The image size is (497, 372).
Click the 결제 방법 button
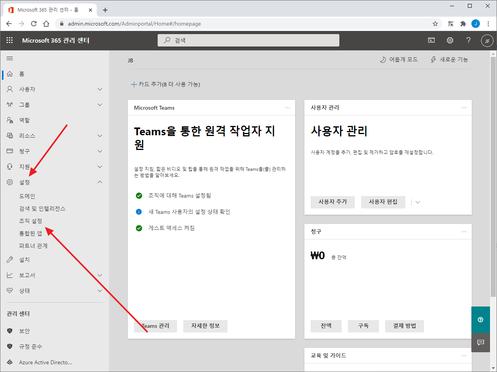tap(405, 326)
